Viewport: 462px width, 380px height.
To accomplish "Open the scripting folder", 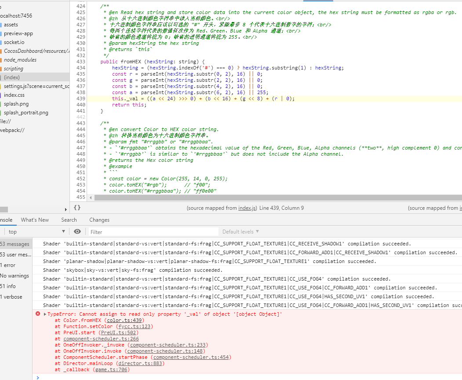I will click(x=13, y=69).
